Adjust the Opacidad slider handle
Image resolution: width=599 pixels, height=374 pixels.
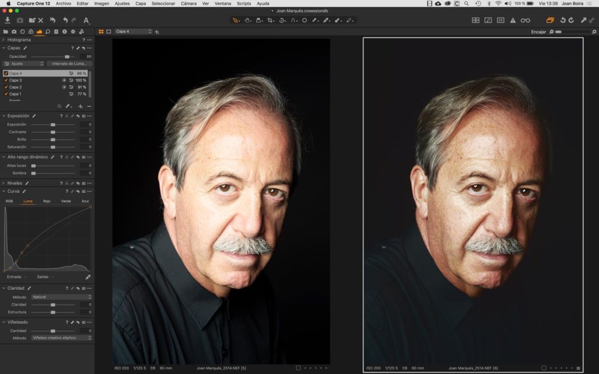point(67,57)
